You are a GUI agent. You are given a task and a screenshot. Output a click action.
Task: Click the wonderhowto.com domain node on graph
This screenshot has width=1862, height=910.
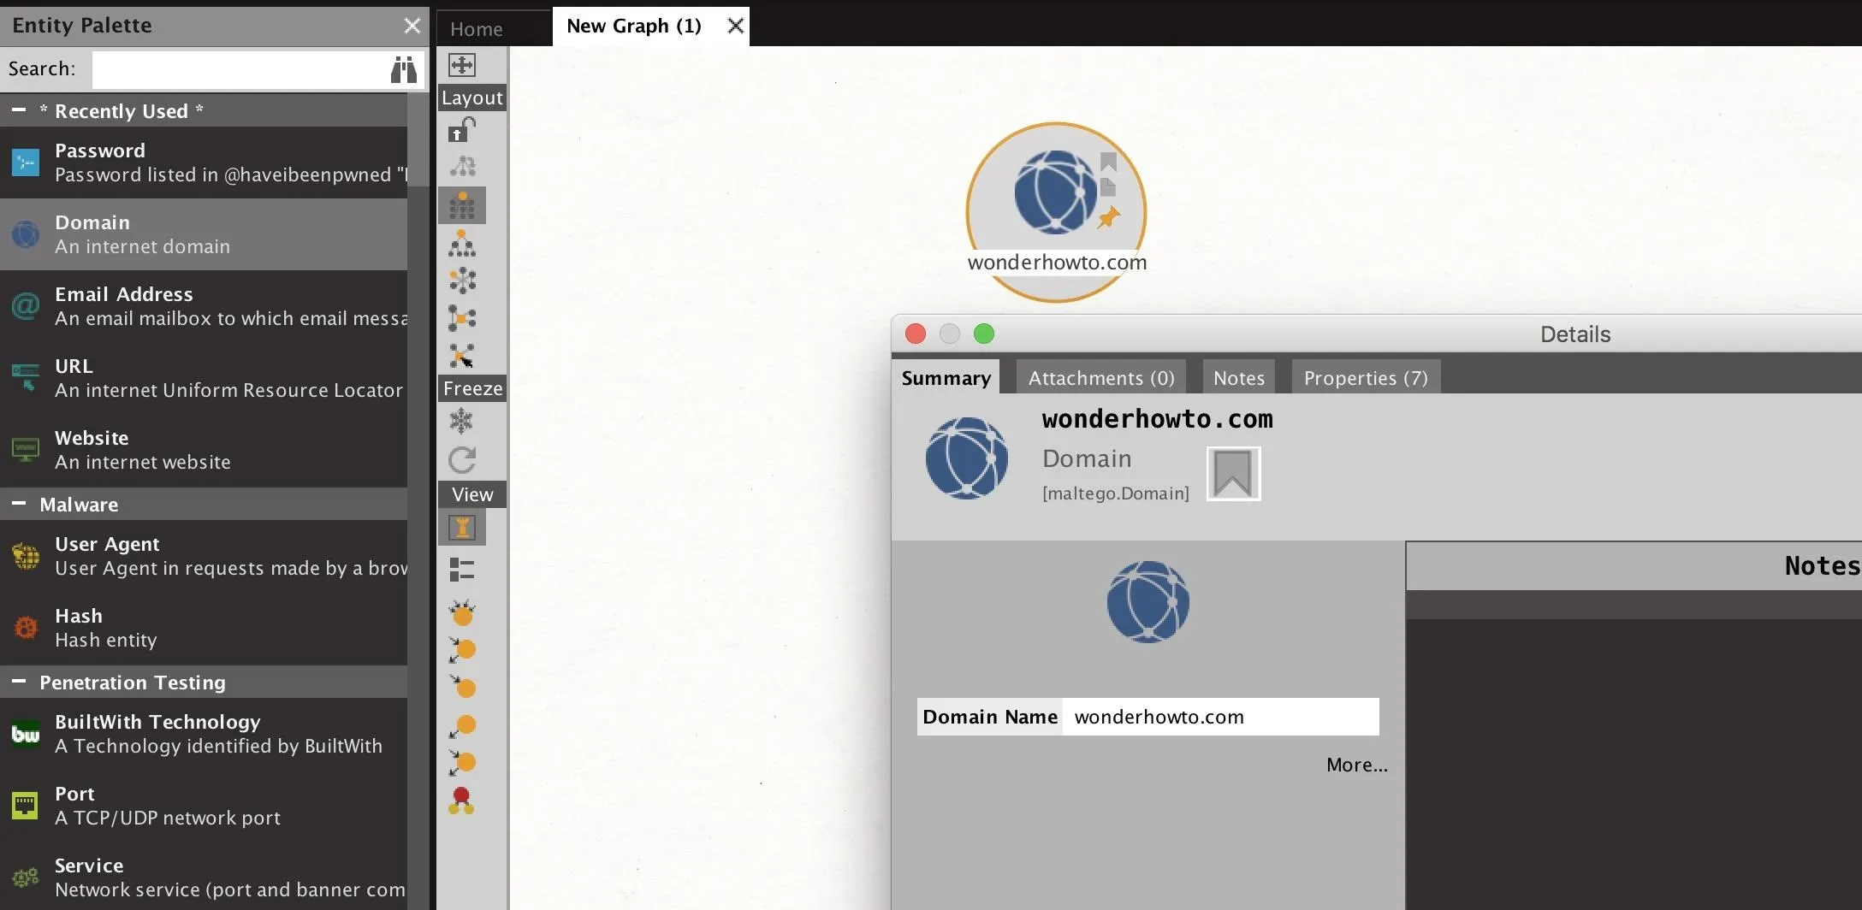tap(1056, 212)
